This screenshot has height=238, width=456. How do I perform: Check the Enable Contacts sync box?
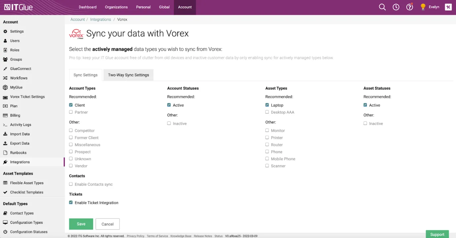coord(71,184)
